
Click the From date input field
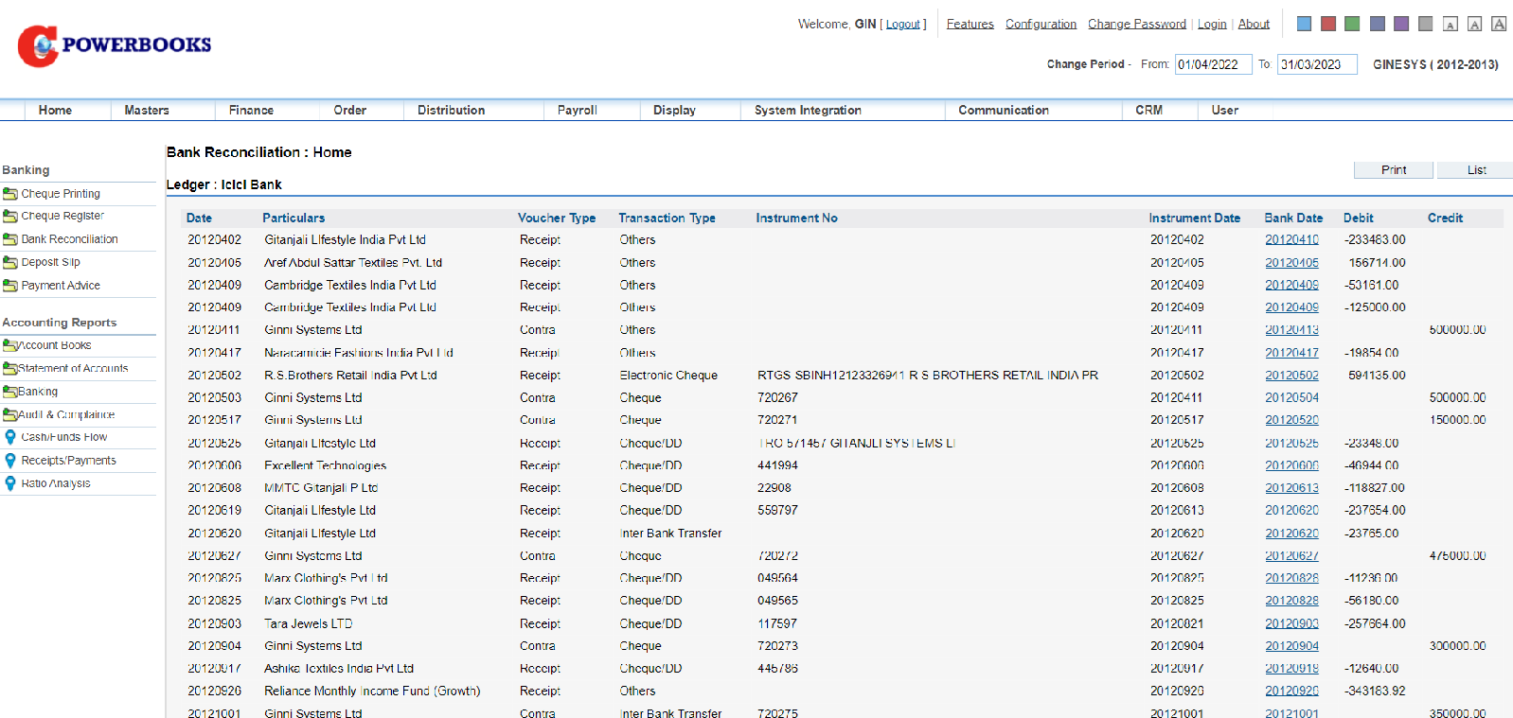(x=1213, y=64)
